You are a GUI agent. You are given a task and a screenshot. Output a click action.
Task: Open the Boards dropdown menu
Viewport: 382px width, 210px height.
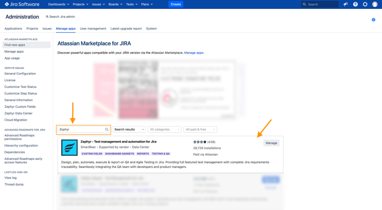(x=115, y=4)
